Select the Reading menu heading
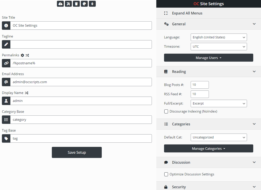 (x=179, y=71)
